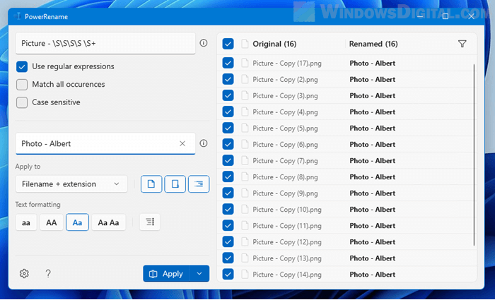Uncheck Picture - Copy (5).png file
The width and height of the screenshot is (495, 300).
[228, 128]
